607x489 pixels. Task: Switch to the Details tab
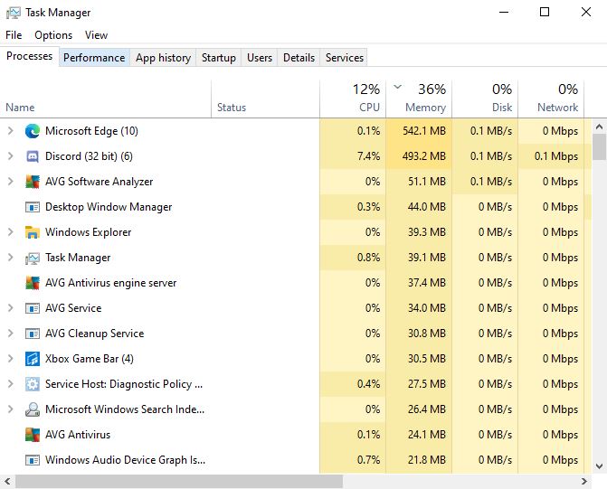tap(299, 58)
